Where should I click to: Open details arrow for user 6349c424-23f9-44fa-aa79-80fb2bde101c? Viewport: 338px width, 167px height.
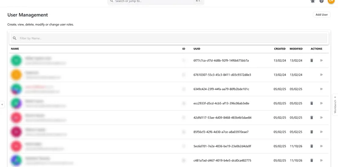(321, 89)
